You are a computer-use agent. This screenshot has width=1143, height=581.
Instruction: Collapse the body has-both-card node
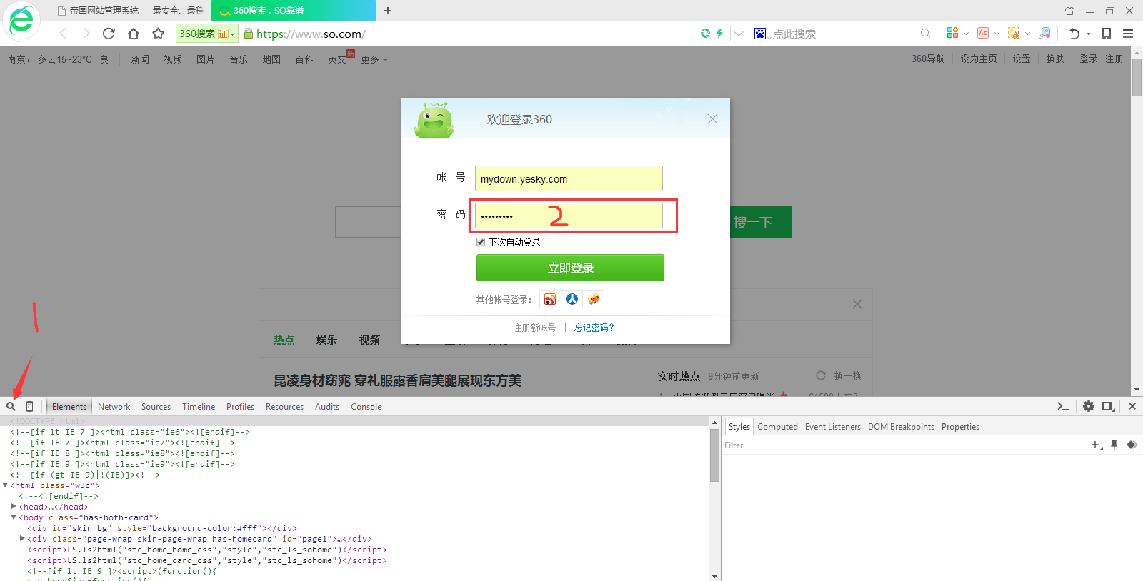click(x=14, y=517)
